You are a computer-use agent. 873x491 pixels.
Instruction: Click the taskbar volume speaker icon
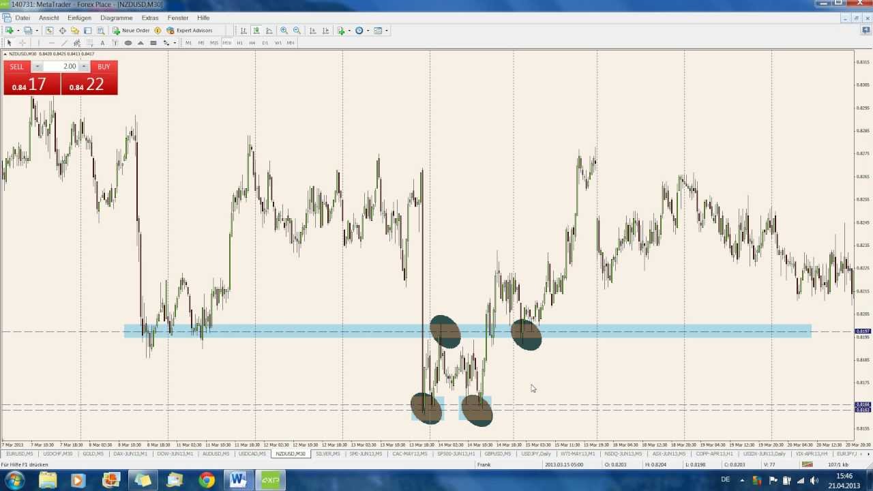pyautogui.click(x=814, y=481)
